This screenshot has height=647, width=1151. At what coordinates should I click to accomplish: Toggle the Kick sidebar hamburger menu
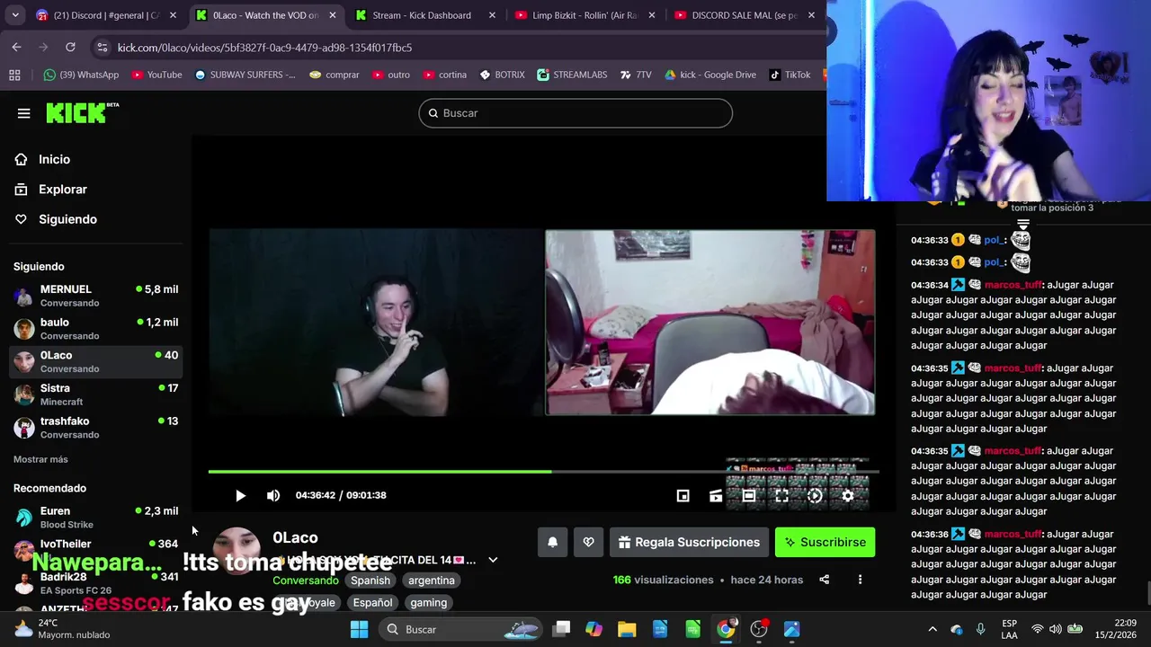click(x=23, y=113)
